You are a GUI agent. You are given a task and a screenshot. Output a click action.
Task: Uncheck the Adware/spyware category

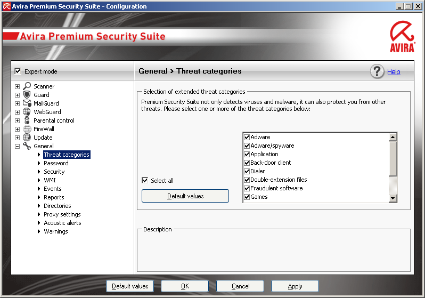point(247,146)
